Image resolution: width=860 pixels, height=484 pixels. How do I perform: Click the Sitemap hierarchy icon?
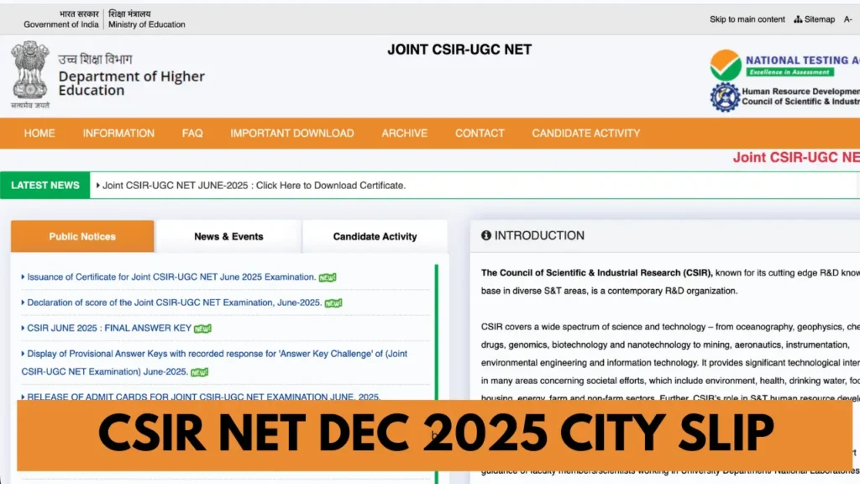pos(797,18)
